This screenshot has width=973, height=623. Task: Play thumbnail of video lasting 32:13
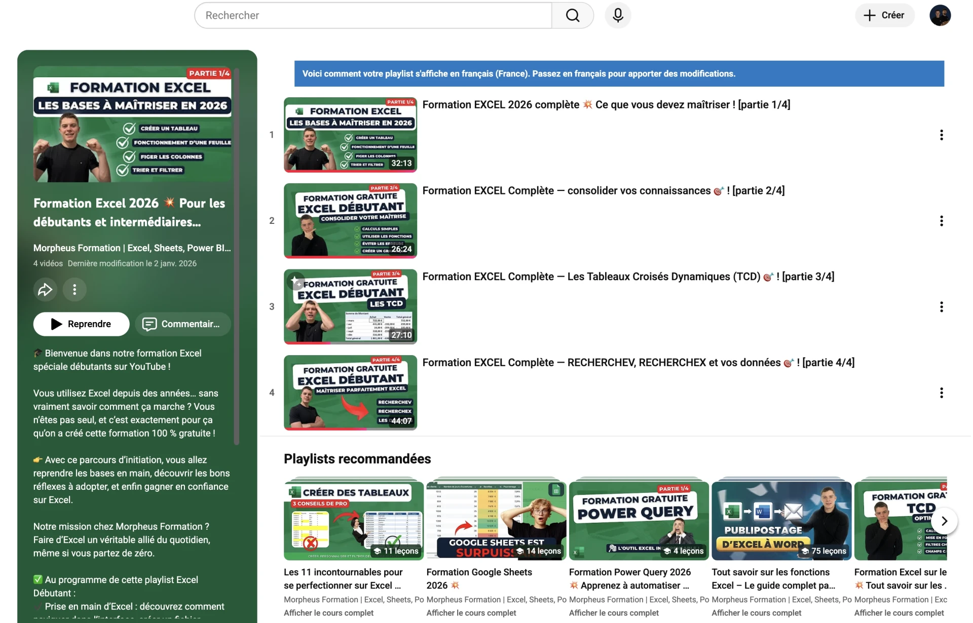pyautogui.click(x=350, y=135)
